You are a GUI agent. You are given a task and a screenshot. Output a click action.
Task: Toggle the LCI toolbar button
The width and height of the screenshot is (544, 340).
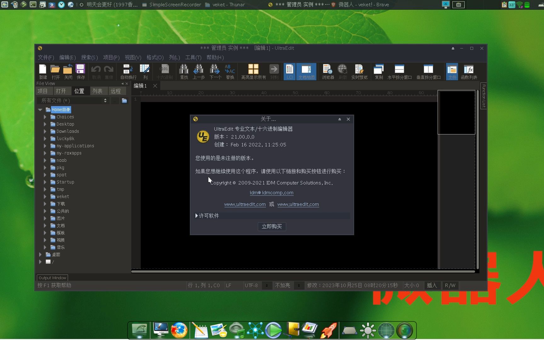pyautogui.click(x=290, y=71)
